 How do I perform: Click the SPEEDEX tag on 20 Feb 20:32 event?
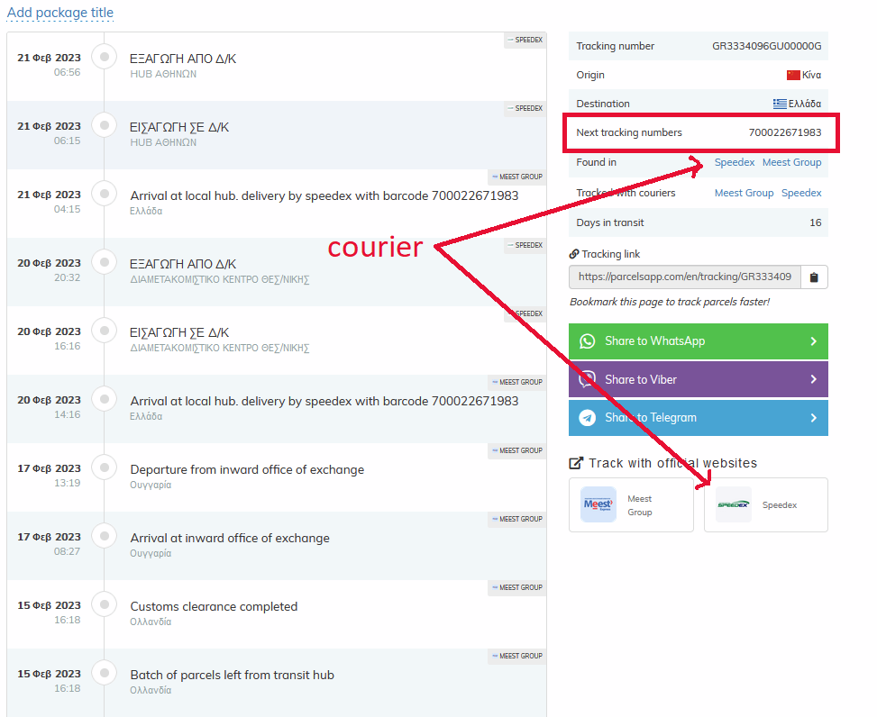point(525,245)
